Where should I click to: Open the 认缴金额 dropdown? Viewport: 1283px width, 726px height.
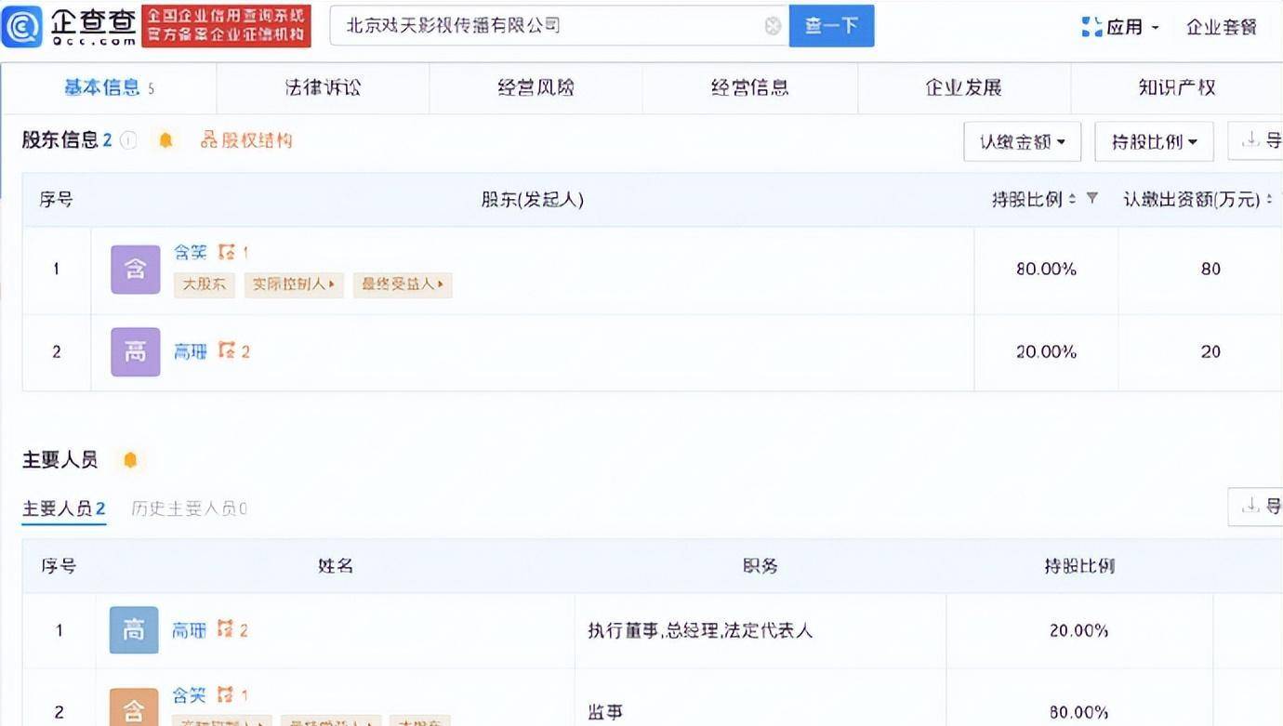[x=1023, y=142]
